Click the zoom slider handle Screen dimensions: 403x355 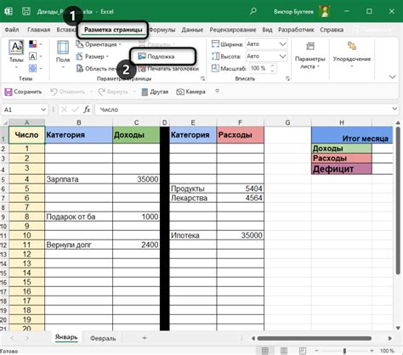click(x=344, y=351)
